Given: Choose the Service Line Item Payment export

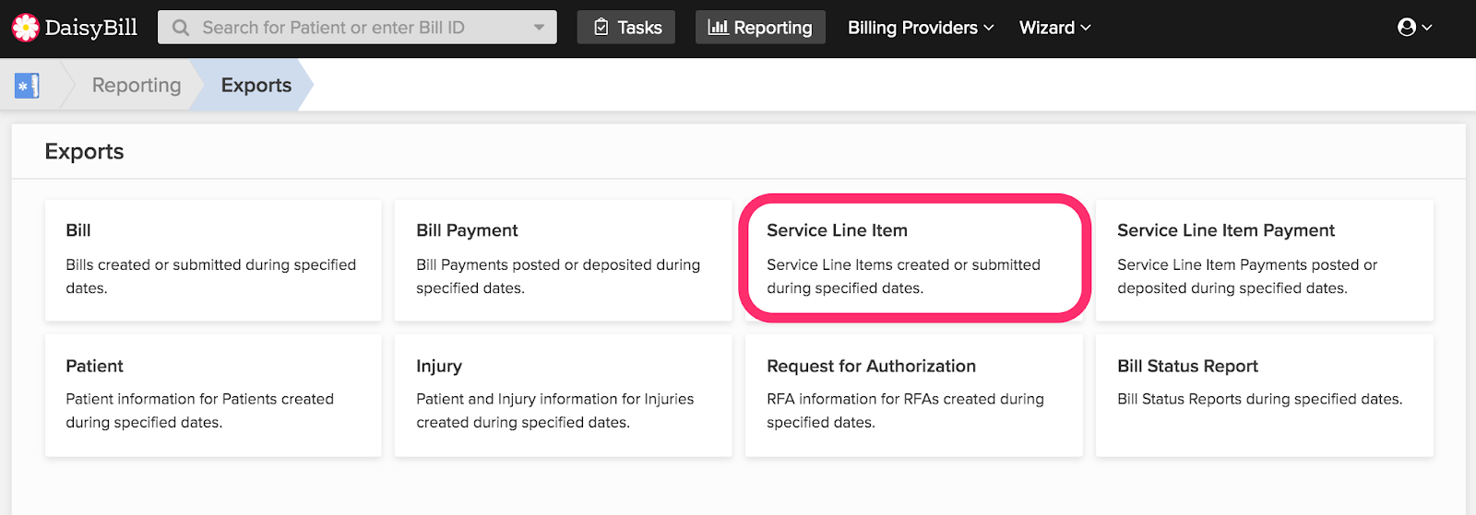Looking at the screenshot, I should pyautogui.click(x=1265, y=260).
